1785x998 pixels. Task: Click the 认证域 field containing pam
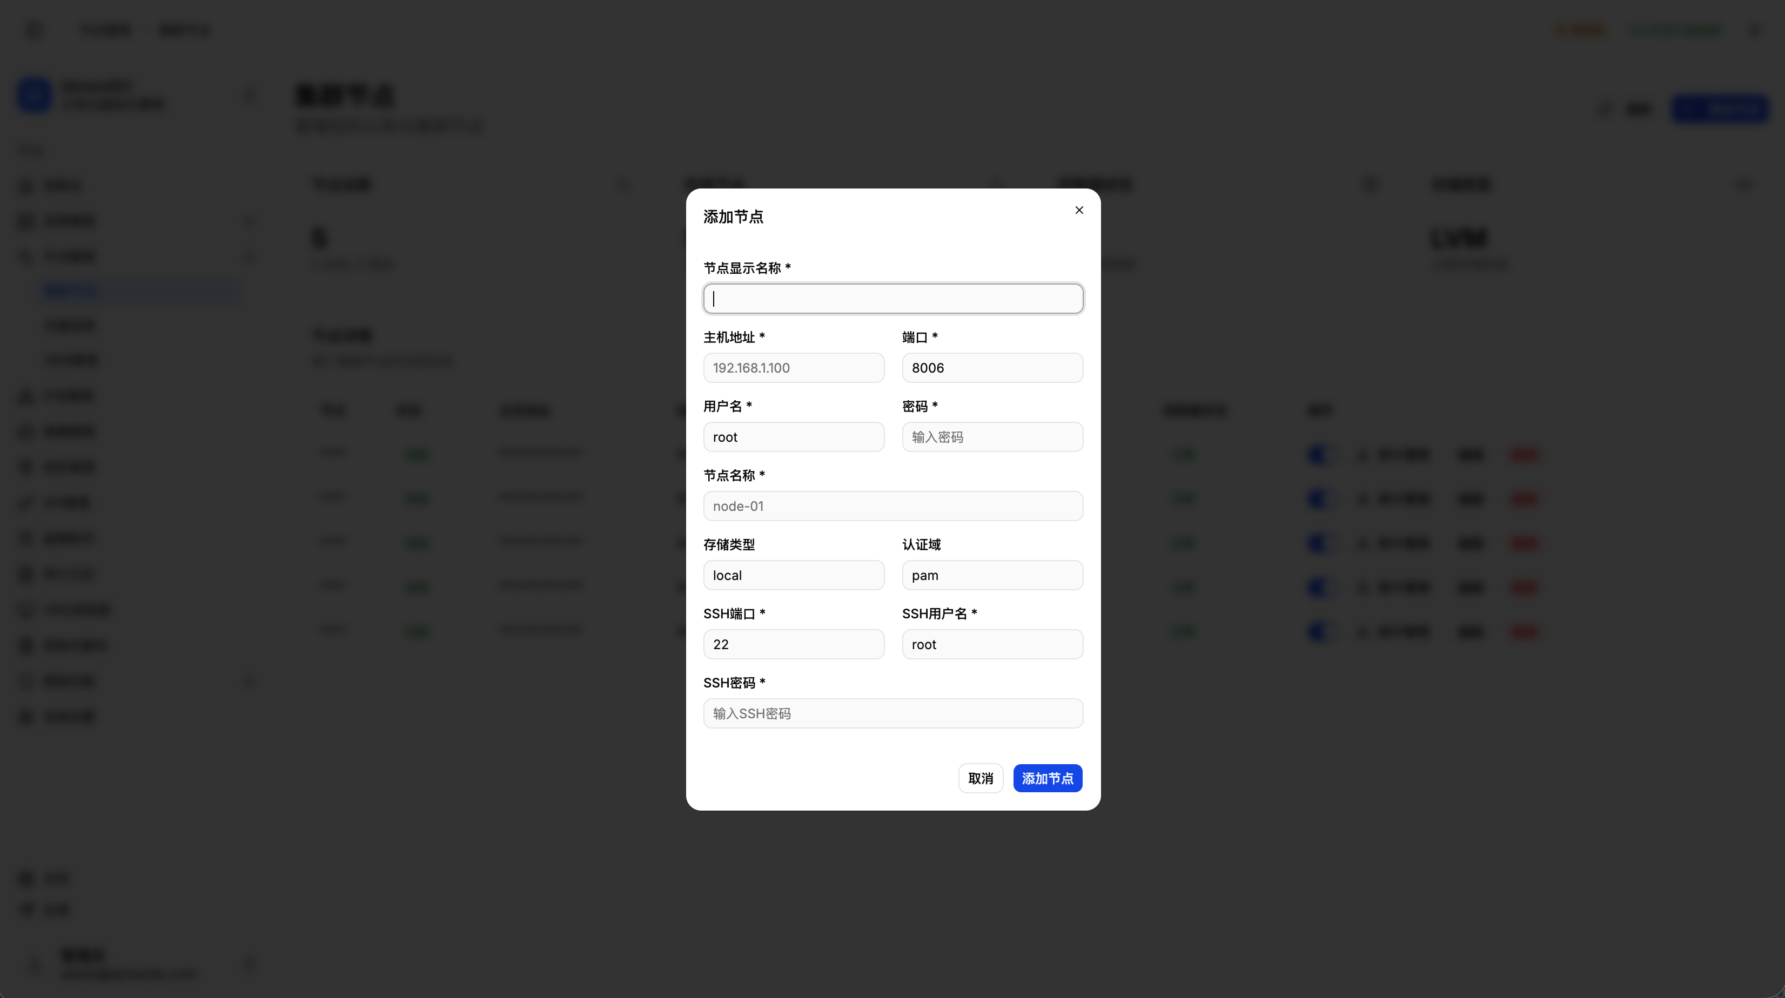click(x=992, y=576)
